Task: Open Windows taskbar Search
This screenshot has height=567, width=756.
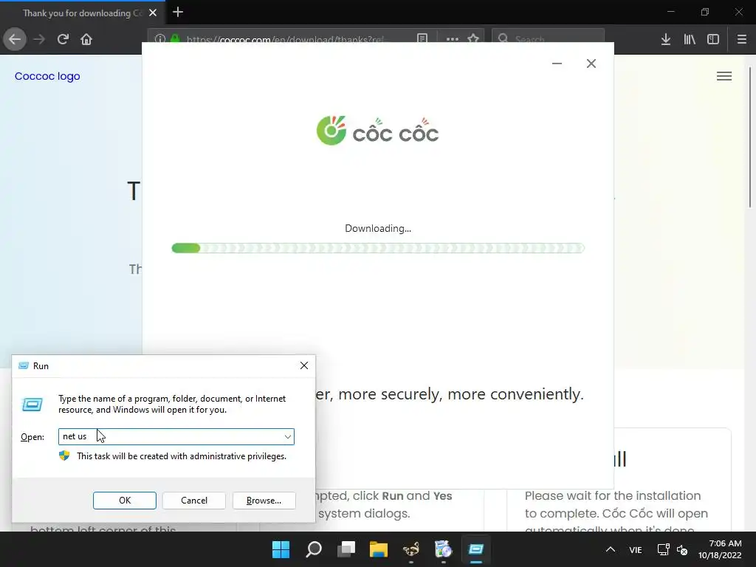Action: 314,549
